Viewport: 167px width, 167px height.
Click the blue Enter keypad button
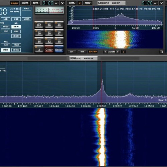click(x=59, y=49)
